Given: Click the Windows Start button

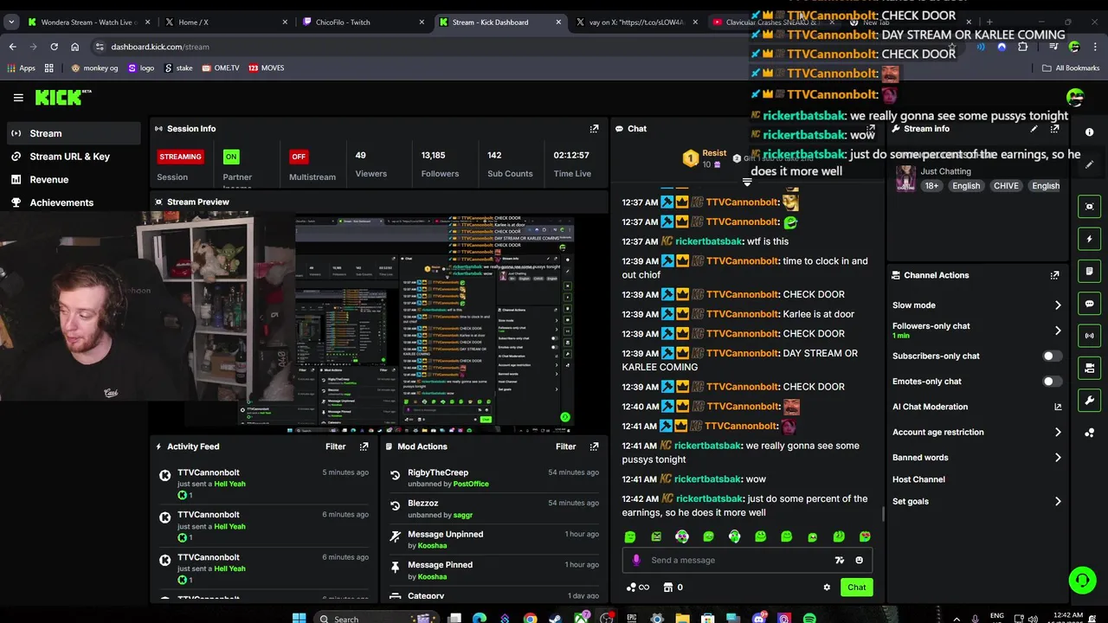Looking at the screenshot, I should [x=299, y=618].
